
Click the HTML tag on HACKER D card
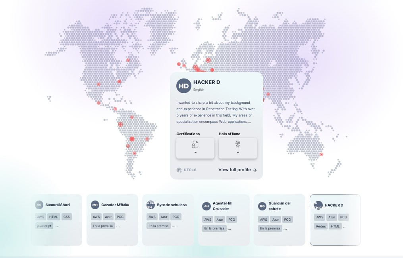click(335, 226)
